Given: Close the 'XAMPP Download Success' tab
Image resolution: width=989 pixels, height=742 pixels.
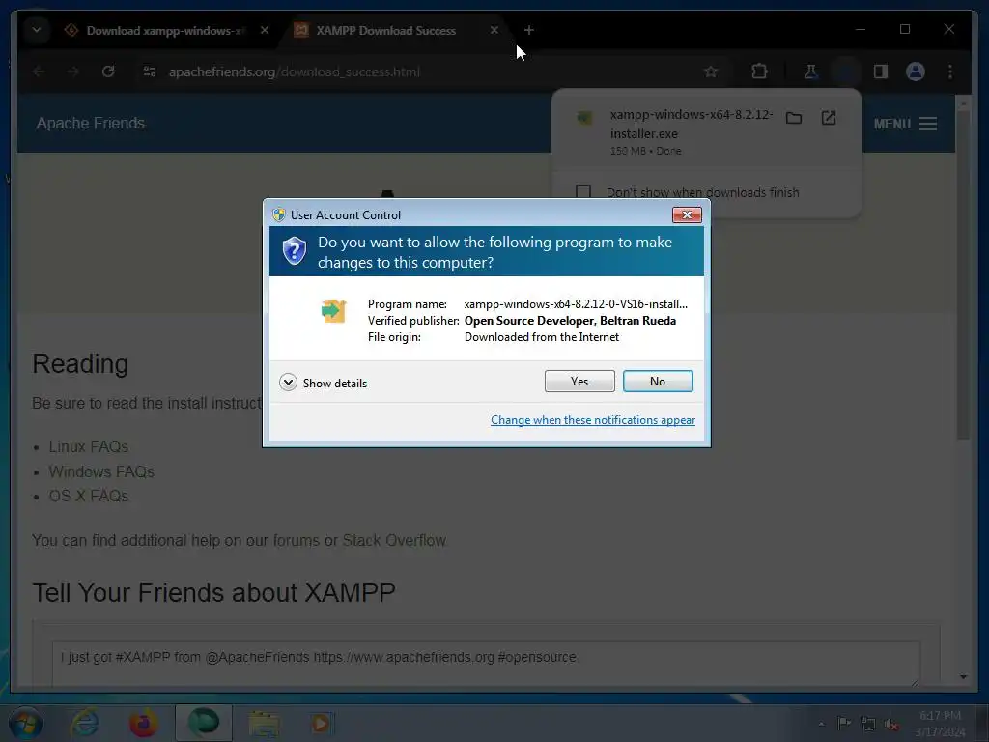Looking at the screenshot, I should click(494, 30).
